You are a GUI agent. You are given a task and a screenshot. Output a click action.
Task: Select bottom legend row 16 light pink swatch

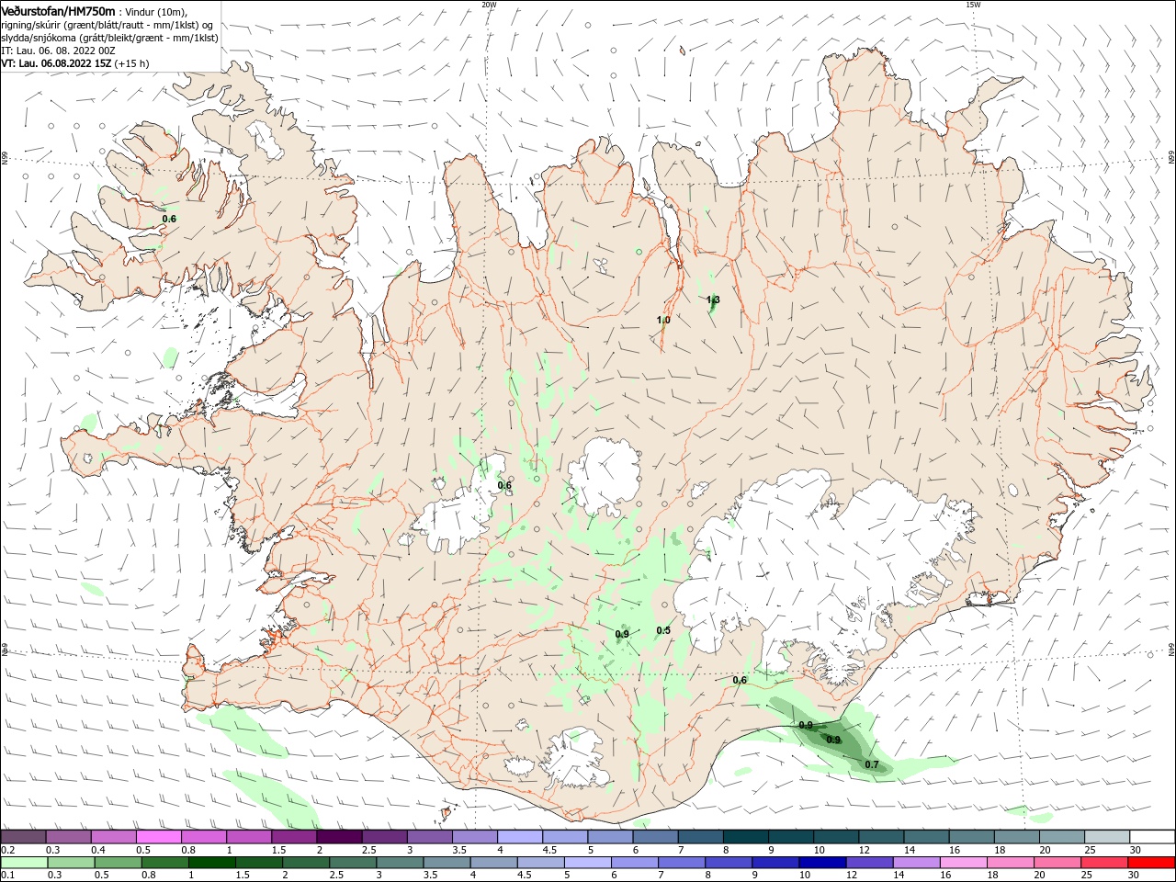pyautogui.click(x=963, y=863)
